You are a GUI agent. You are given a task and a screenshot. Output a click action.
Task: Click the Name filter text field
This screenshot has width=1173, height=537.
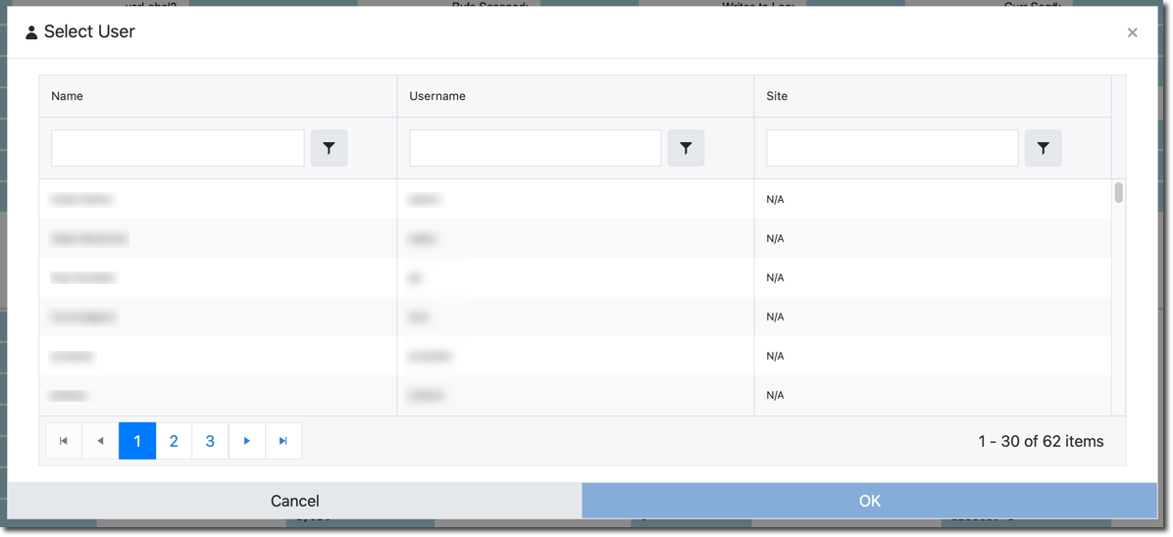click(178, 148)
